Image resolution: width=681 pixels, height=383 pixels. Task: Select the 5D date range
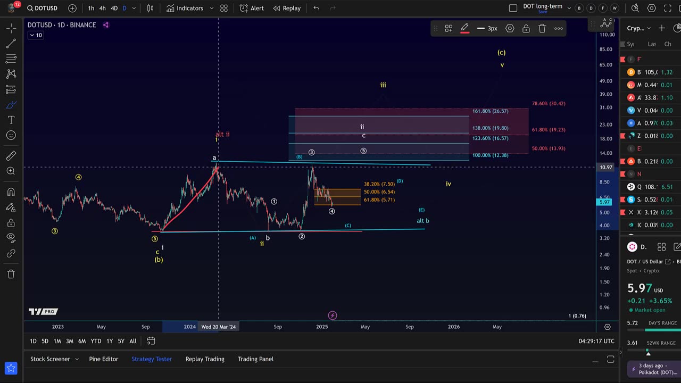(x=45, y=341)
